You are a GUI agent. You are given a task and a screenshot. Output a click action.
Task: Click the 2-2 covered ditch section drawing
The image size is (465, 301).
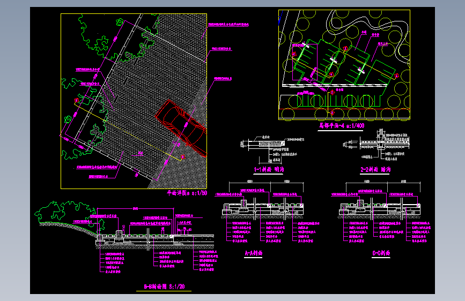377,145
